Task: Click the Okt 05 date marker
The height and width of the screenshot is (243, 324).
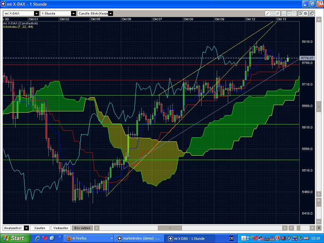Action: pyautogui.click(x=96, y=19)
